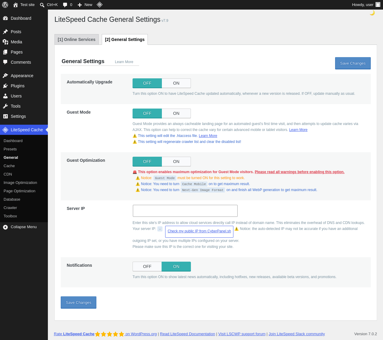The image size is (383, 340).
Task: Check my public IP from CyberPanel.sh
Action: coord(199,231)
